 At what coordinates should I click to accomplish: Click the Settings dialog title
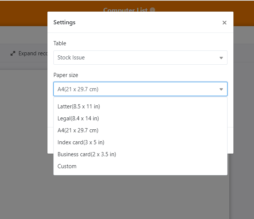[x=64, y=22]
